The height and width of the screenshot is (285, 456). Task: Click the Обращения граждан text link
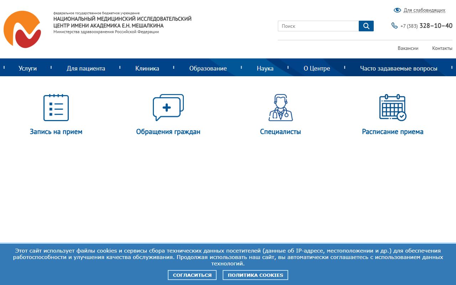click(168, 132)
